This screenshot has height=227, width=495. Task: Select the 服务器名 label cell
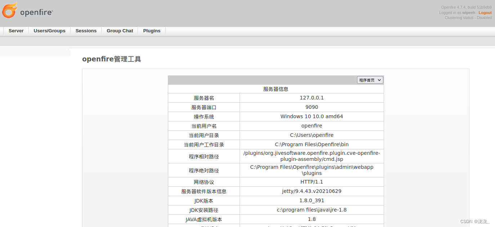click(204, 98)
